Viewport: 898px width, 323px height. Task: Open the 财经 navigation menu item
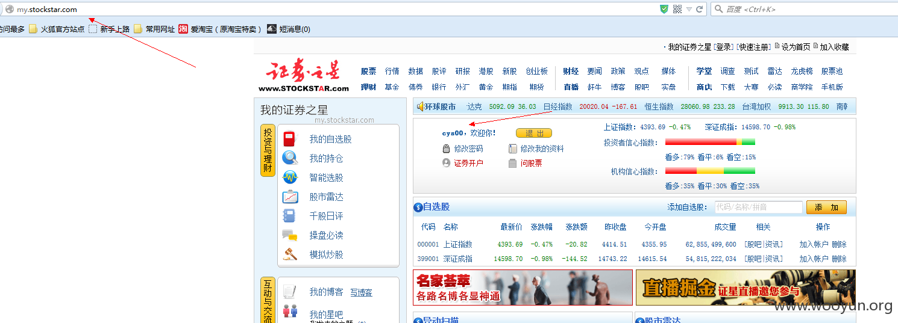(571, 71)
